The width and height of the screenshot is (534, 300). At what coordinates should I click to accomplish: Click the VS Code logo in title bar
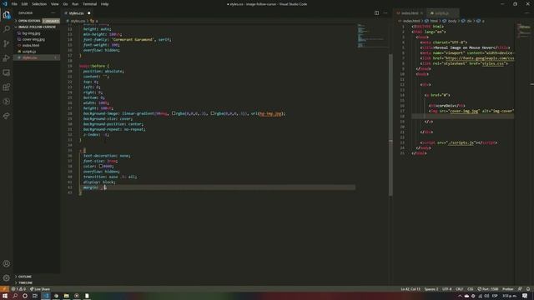coord(5,4)
